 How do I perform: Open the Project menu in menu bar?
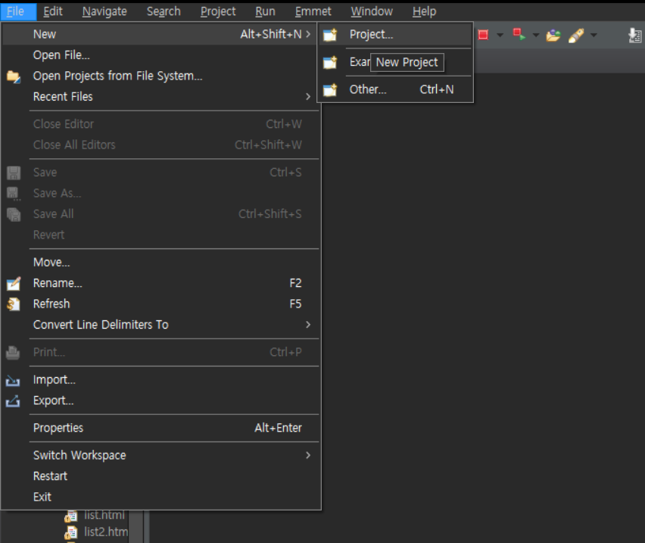pos(218,11)
